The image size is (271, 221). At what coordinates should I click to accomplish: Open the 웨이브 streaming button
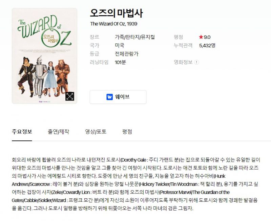click(118, 97)
